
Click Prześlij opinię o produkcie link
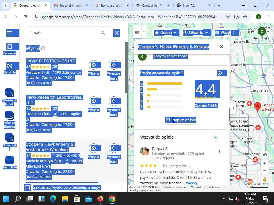[145, 190]
